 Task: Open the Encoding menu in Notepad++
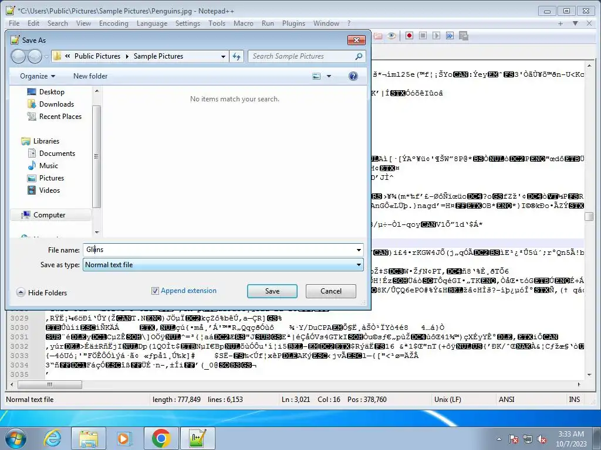coord(113,23)
